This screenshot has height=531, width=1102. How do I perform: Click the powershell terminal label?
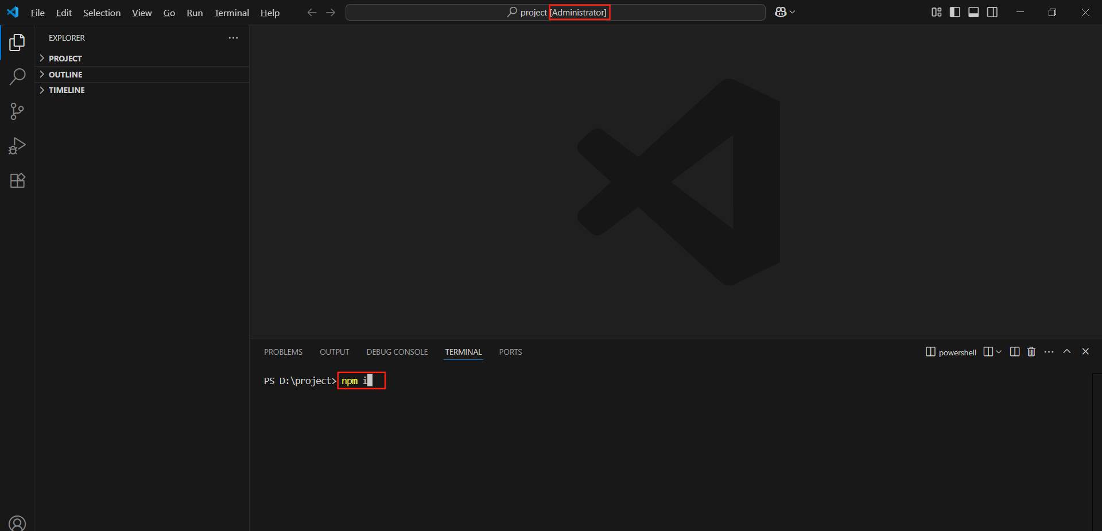pyautogui.click(x=951, y=352)
